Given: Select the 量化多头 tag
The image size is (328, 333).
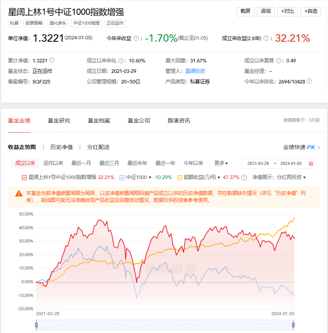Looking at the screenshot, I should click(58, 23).
